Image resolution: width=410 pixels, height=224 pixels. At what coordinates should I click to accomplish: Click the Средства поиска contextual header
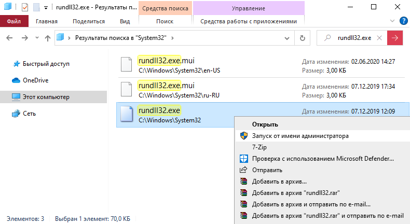click(165, 8)
